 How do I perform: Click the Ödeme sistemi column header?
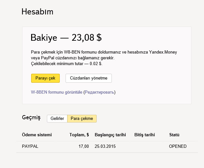click(x=37, y=135)
